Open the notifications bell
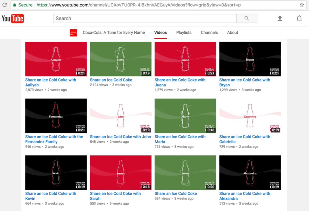Viewport: 309px width, 211px height. click(x=299, y=18)
